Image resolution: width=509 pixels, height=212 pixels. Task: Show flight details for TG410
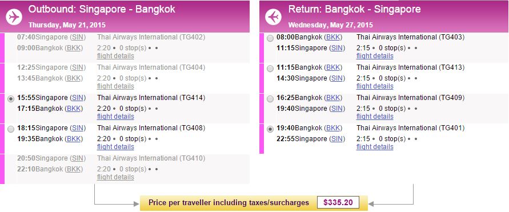pos(115,177)
